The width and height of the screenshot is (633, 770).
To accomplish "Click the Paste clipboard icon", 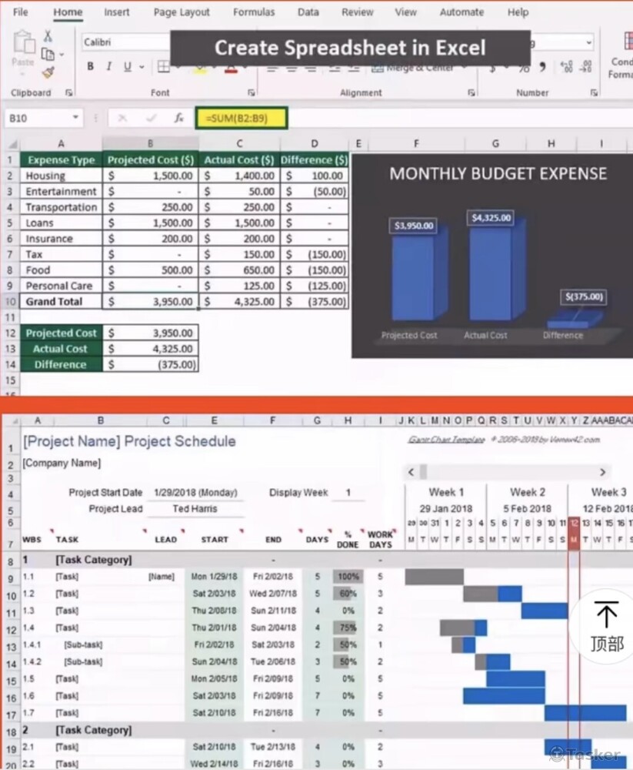I will (23, 49).
